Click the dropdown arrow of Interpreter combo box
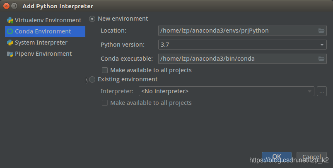This screenshot has height=168, width=333. click(309, 91)
